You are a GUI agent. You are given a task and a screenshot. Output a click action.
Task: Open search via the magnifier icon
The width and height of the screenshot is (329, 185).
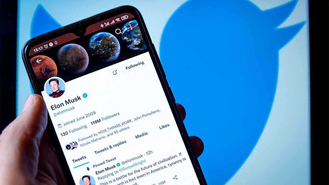[118, 32]
